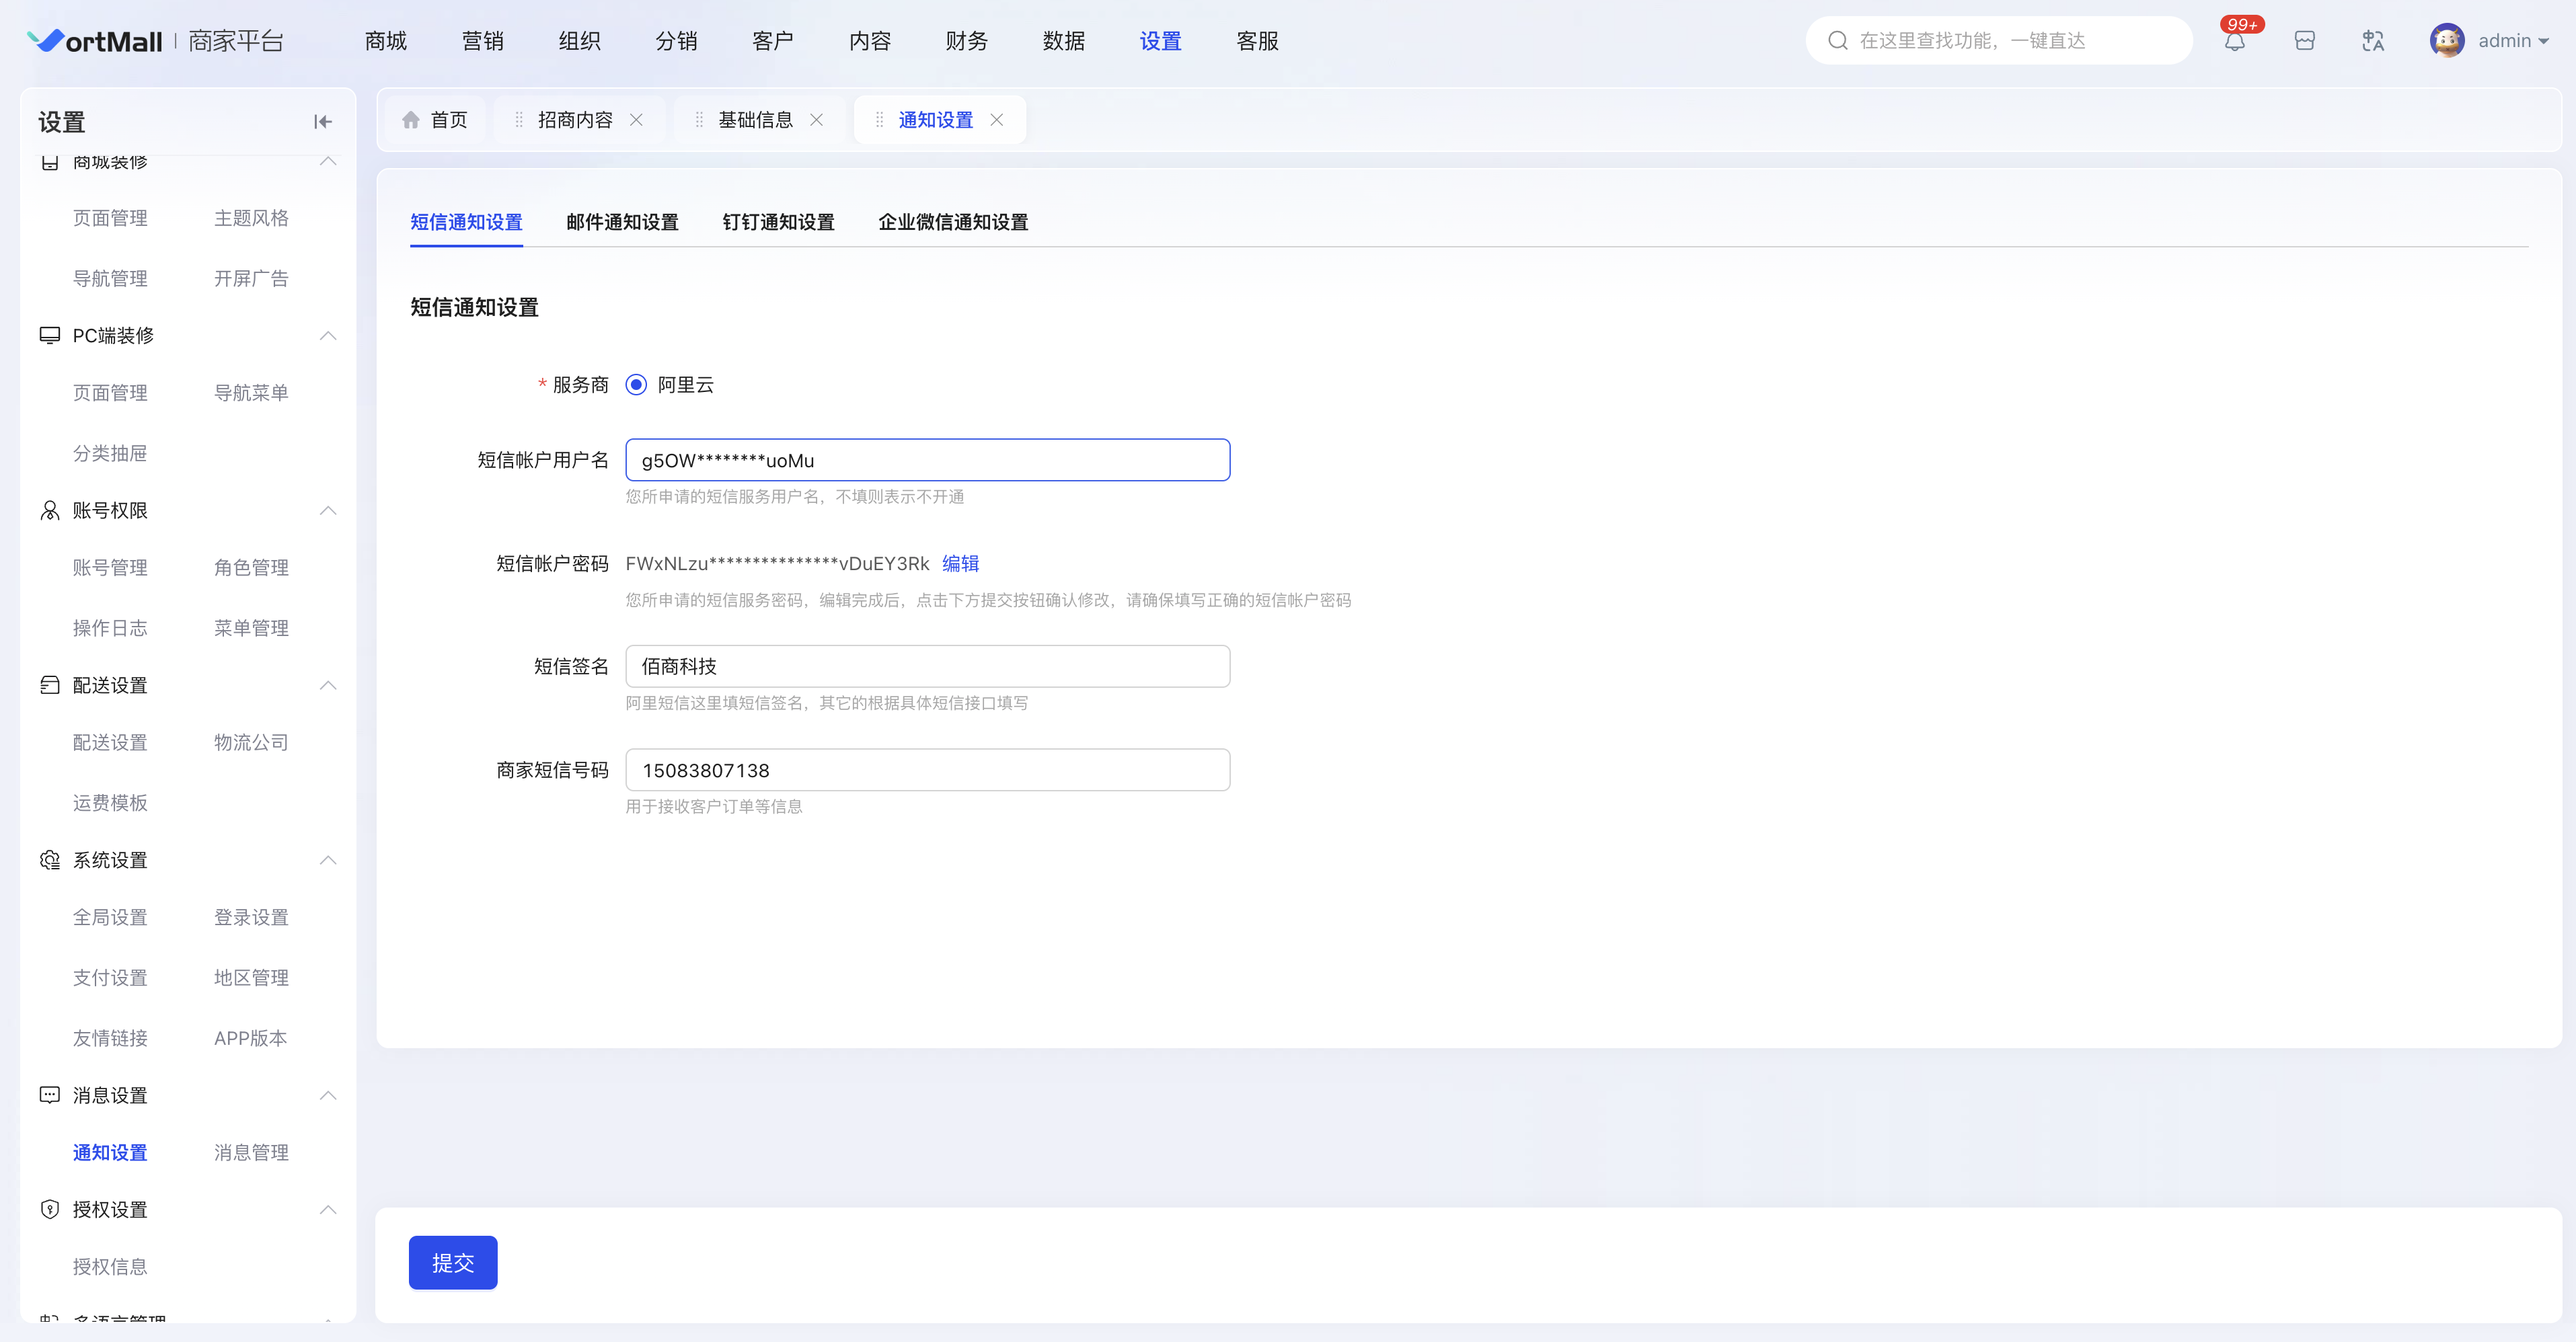Collapse the settings sidebar with arrow icon
The width and height of the screenshot is (2576, 1342).
point(322,122)
